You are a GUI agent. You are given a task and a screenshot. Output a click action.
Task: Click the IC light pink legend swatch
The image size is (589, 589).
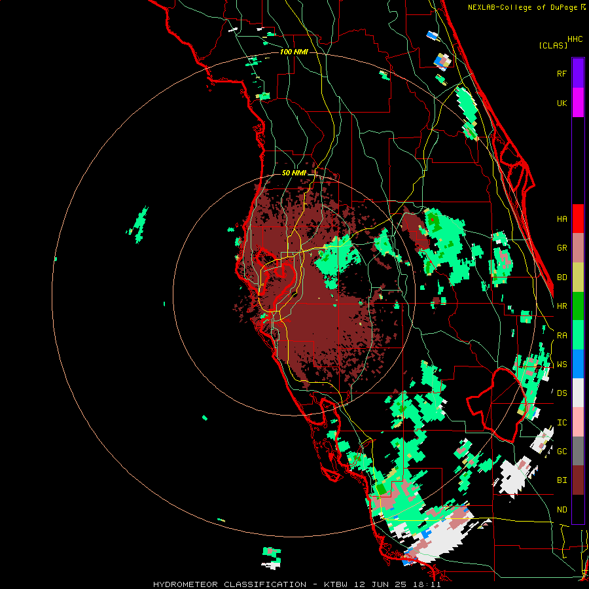(x=578, y=422)
